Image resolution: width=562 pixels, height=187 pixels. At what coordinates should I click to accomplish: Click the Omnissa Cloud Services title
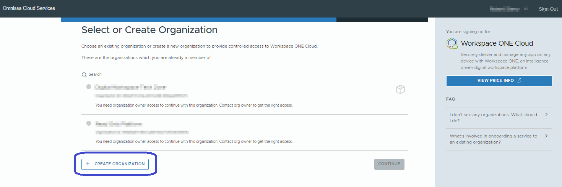(x=29, y=8)
